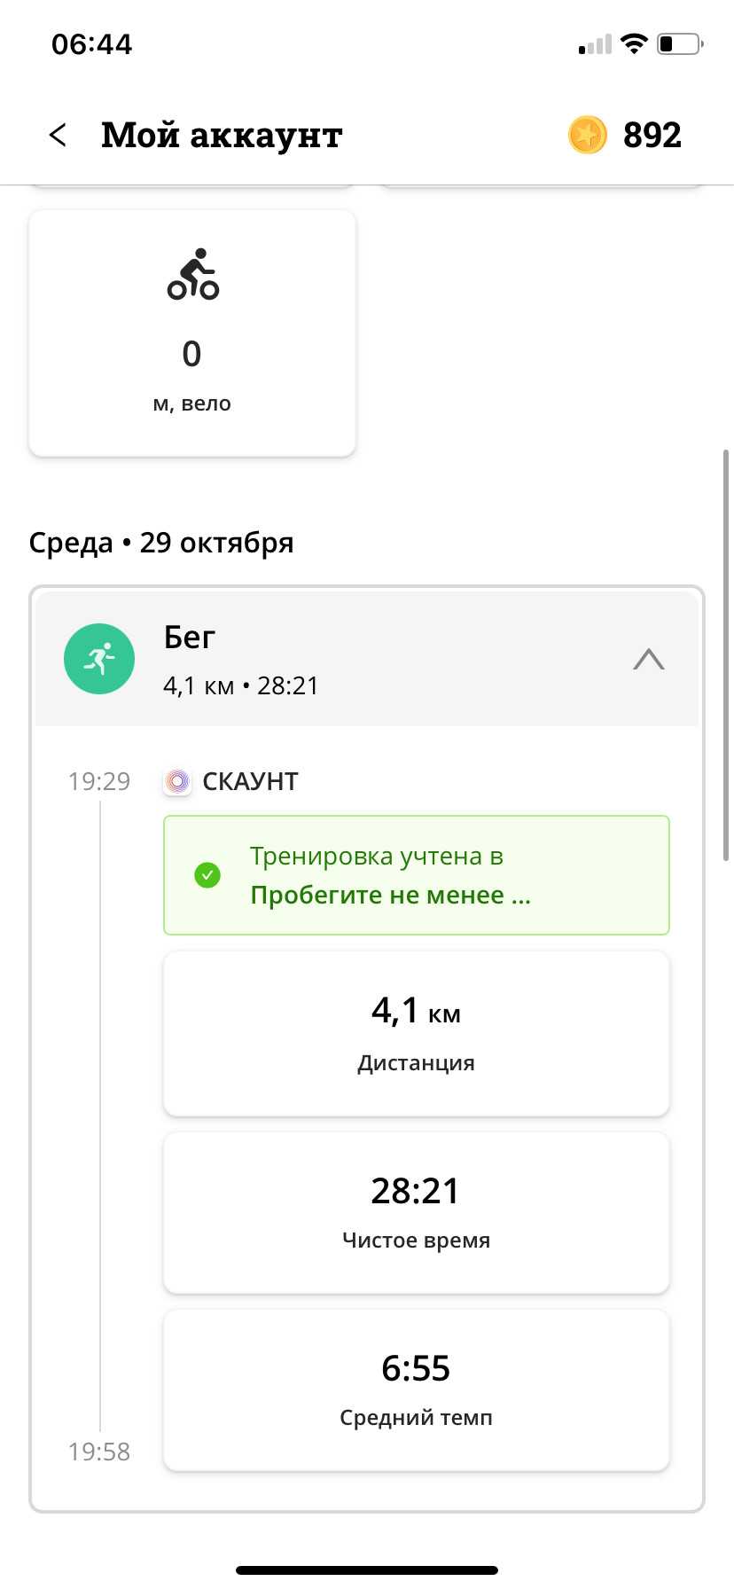Image resolution: width=734 pixels, height=1589 pixels.
Task: Open the Пробегите не менее challenge link
Action: pos(391,895)
